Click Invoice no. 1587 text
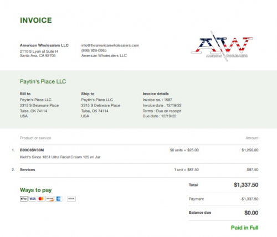The image size is (277, 237). point(157,100)
